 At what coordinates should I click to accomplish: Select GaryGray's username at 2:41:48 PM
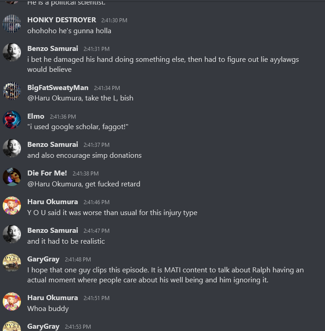(x=43, y=259)
